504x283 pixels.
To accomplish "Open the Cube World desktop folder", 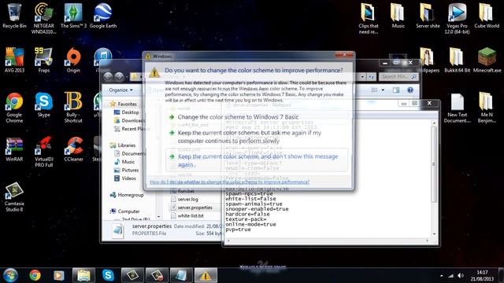I will [x=487, y=16].
